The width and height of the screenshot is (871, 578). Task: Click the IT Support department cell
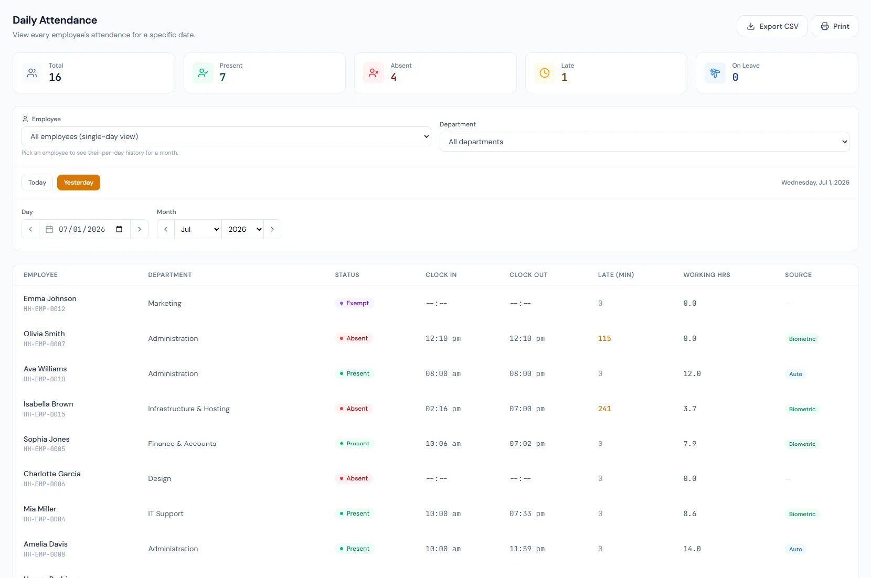tap(166, 513)
